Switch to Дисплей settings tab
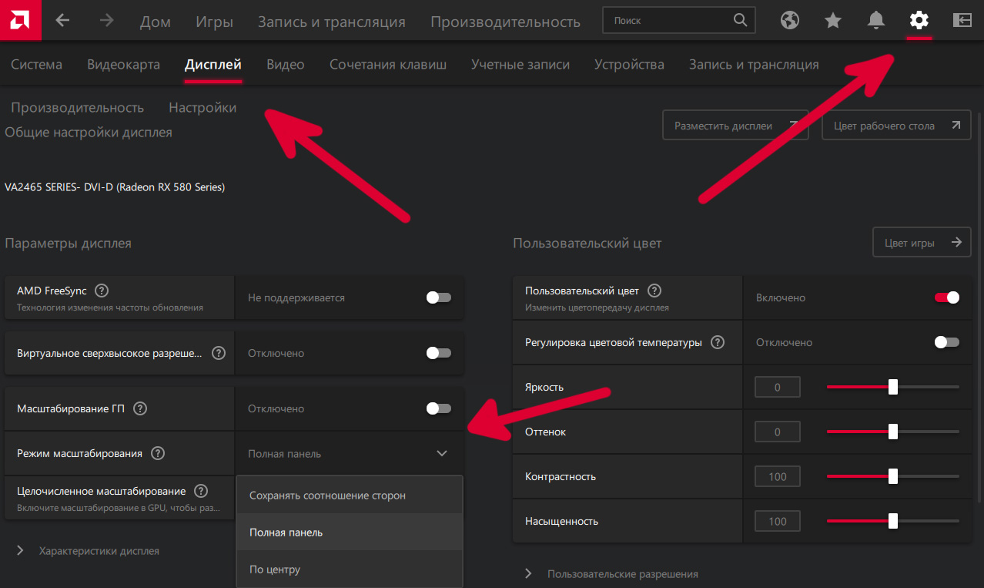The image size is (984, 588). coord(213,65)
